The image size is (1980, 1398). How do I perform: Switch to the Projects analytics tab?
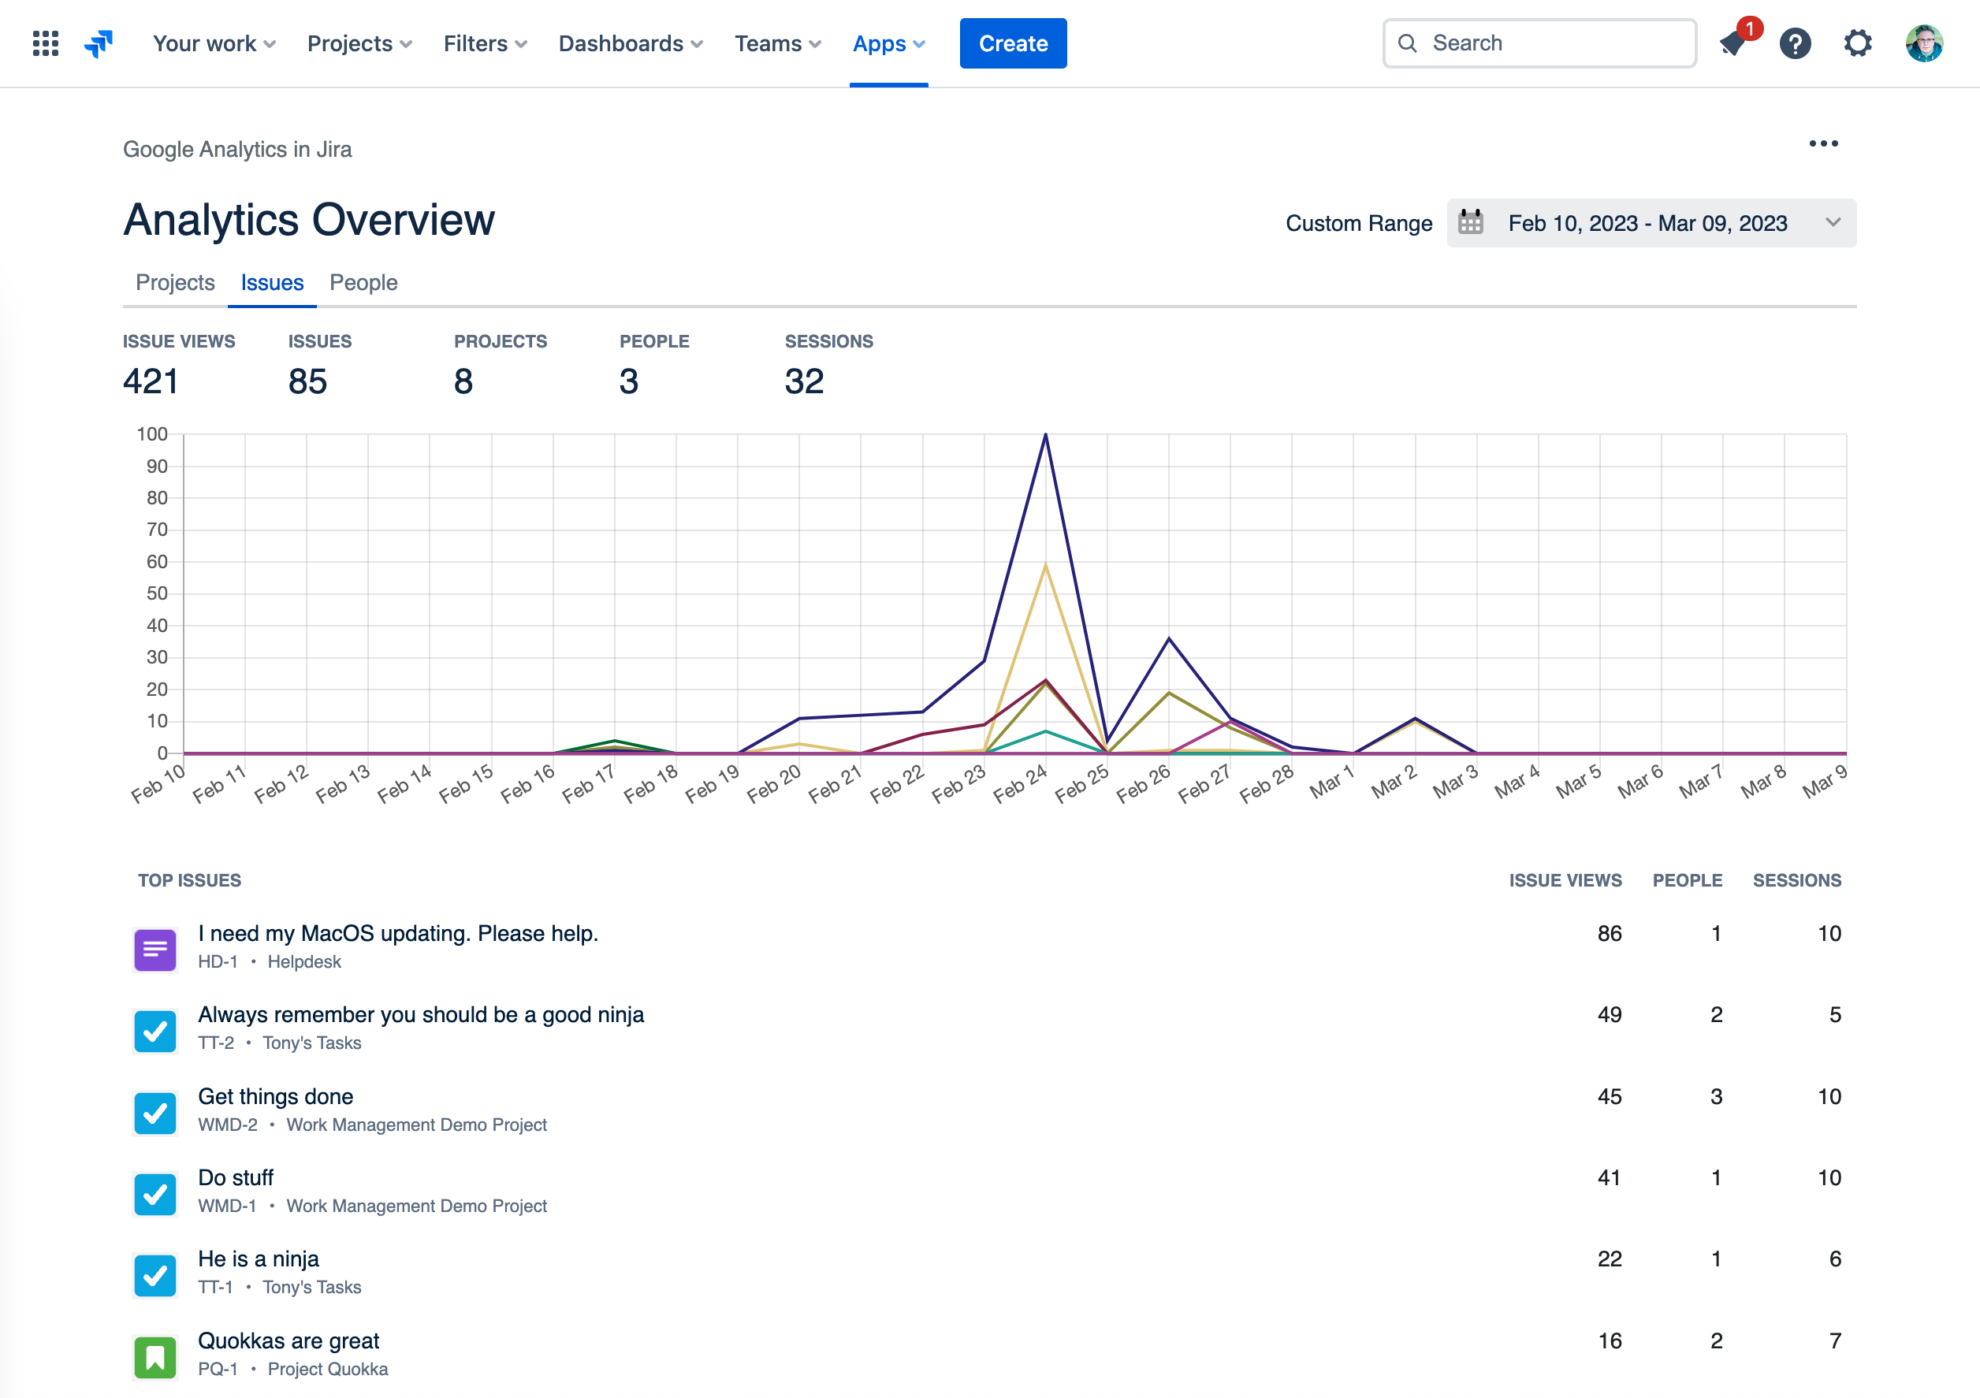click(x=175, y=283)
